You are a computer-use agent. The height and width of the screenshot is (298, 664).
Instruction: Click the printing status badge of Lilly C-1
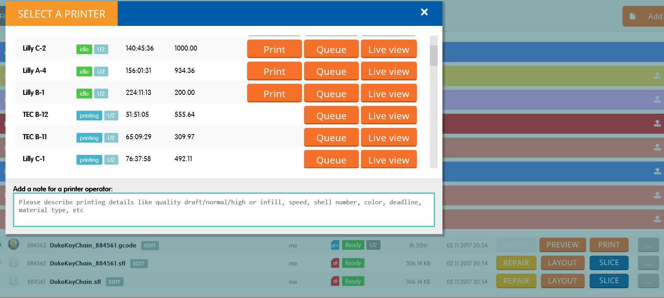click(x=89, y=160)
